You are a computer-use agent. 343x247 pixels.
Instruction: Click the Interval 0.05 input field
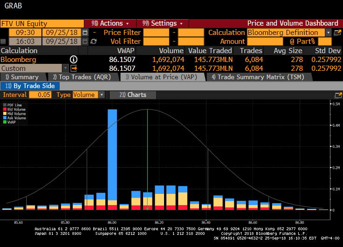tap(40, 95)
